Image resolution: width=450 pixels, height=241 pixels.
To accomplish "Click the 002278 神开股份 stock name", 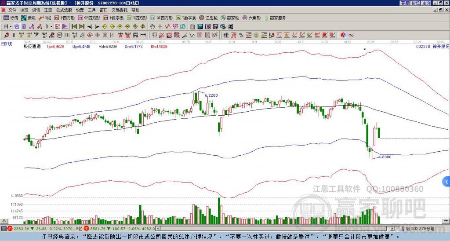I will pyautogui.click(x=432, y=46).
